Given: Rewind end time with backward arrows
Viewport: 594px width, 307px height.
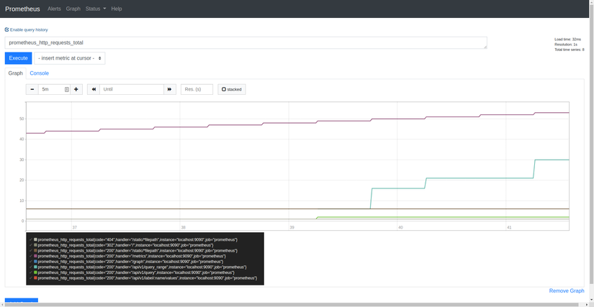Looking at the screenshot, I should (x=94, y=89).
